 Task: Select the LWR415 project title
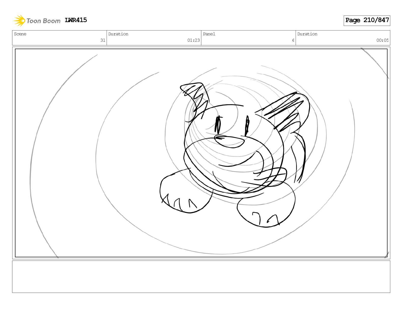76,20
